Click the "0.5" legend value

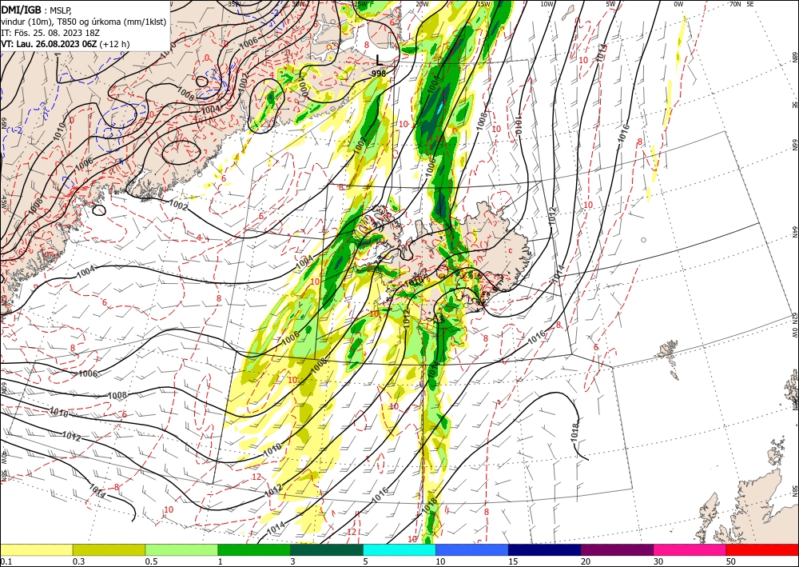point(150,561)
